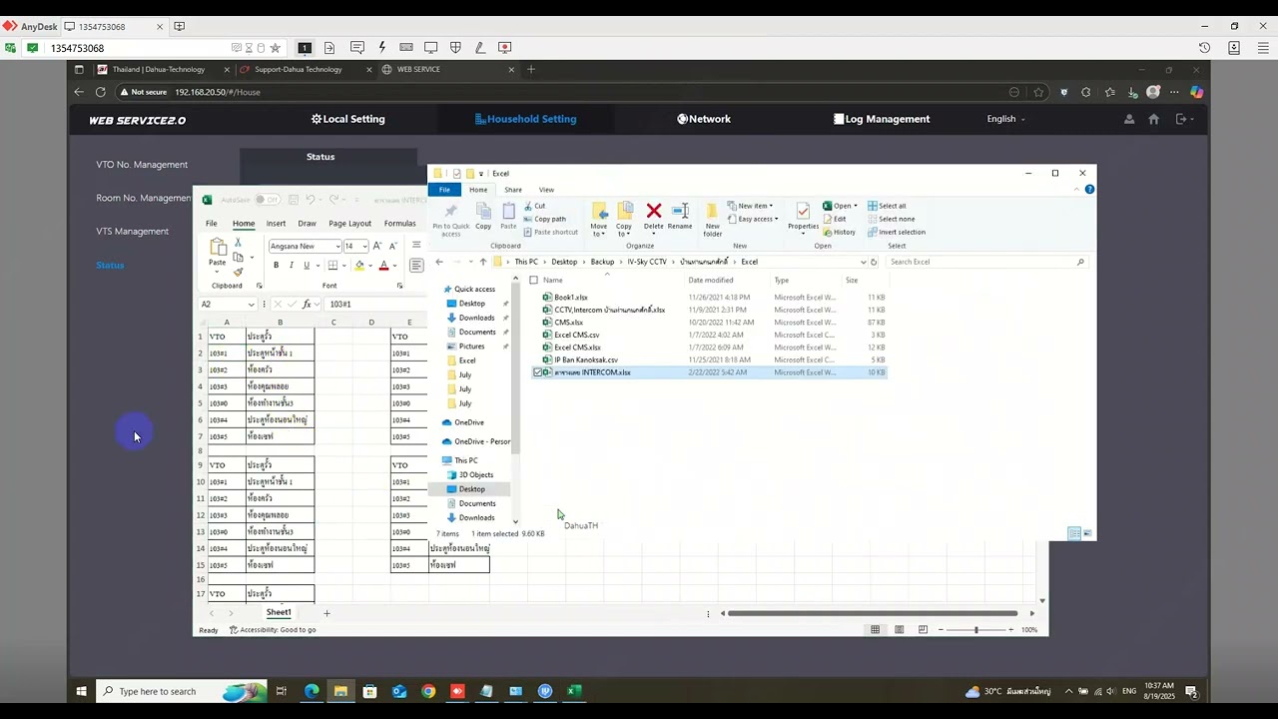Viewport: 1278px width, 719px height.
Task: Uncheck checkbox of selected INTERCOM.xlsx file
Action: click(x=538, y=372)
